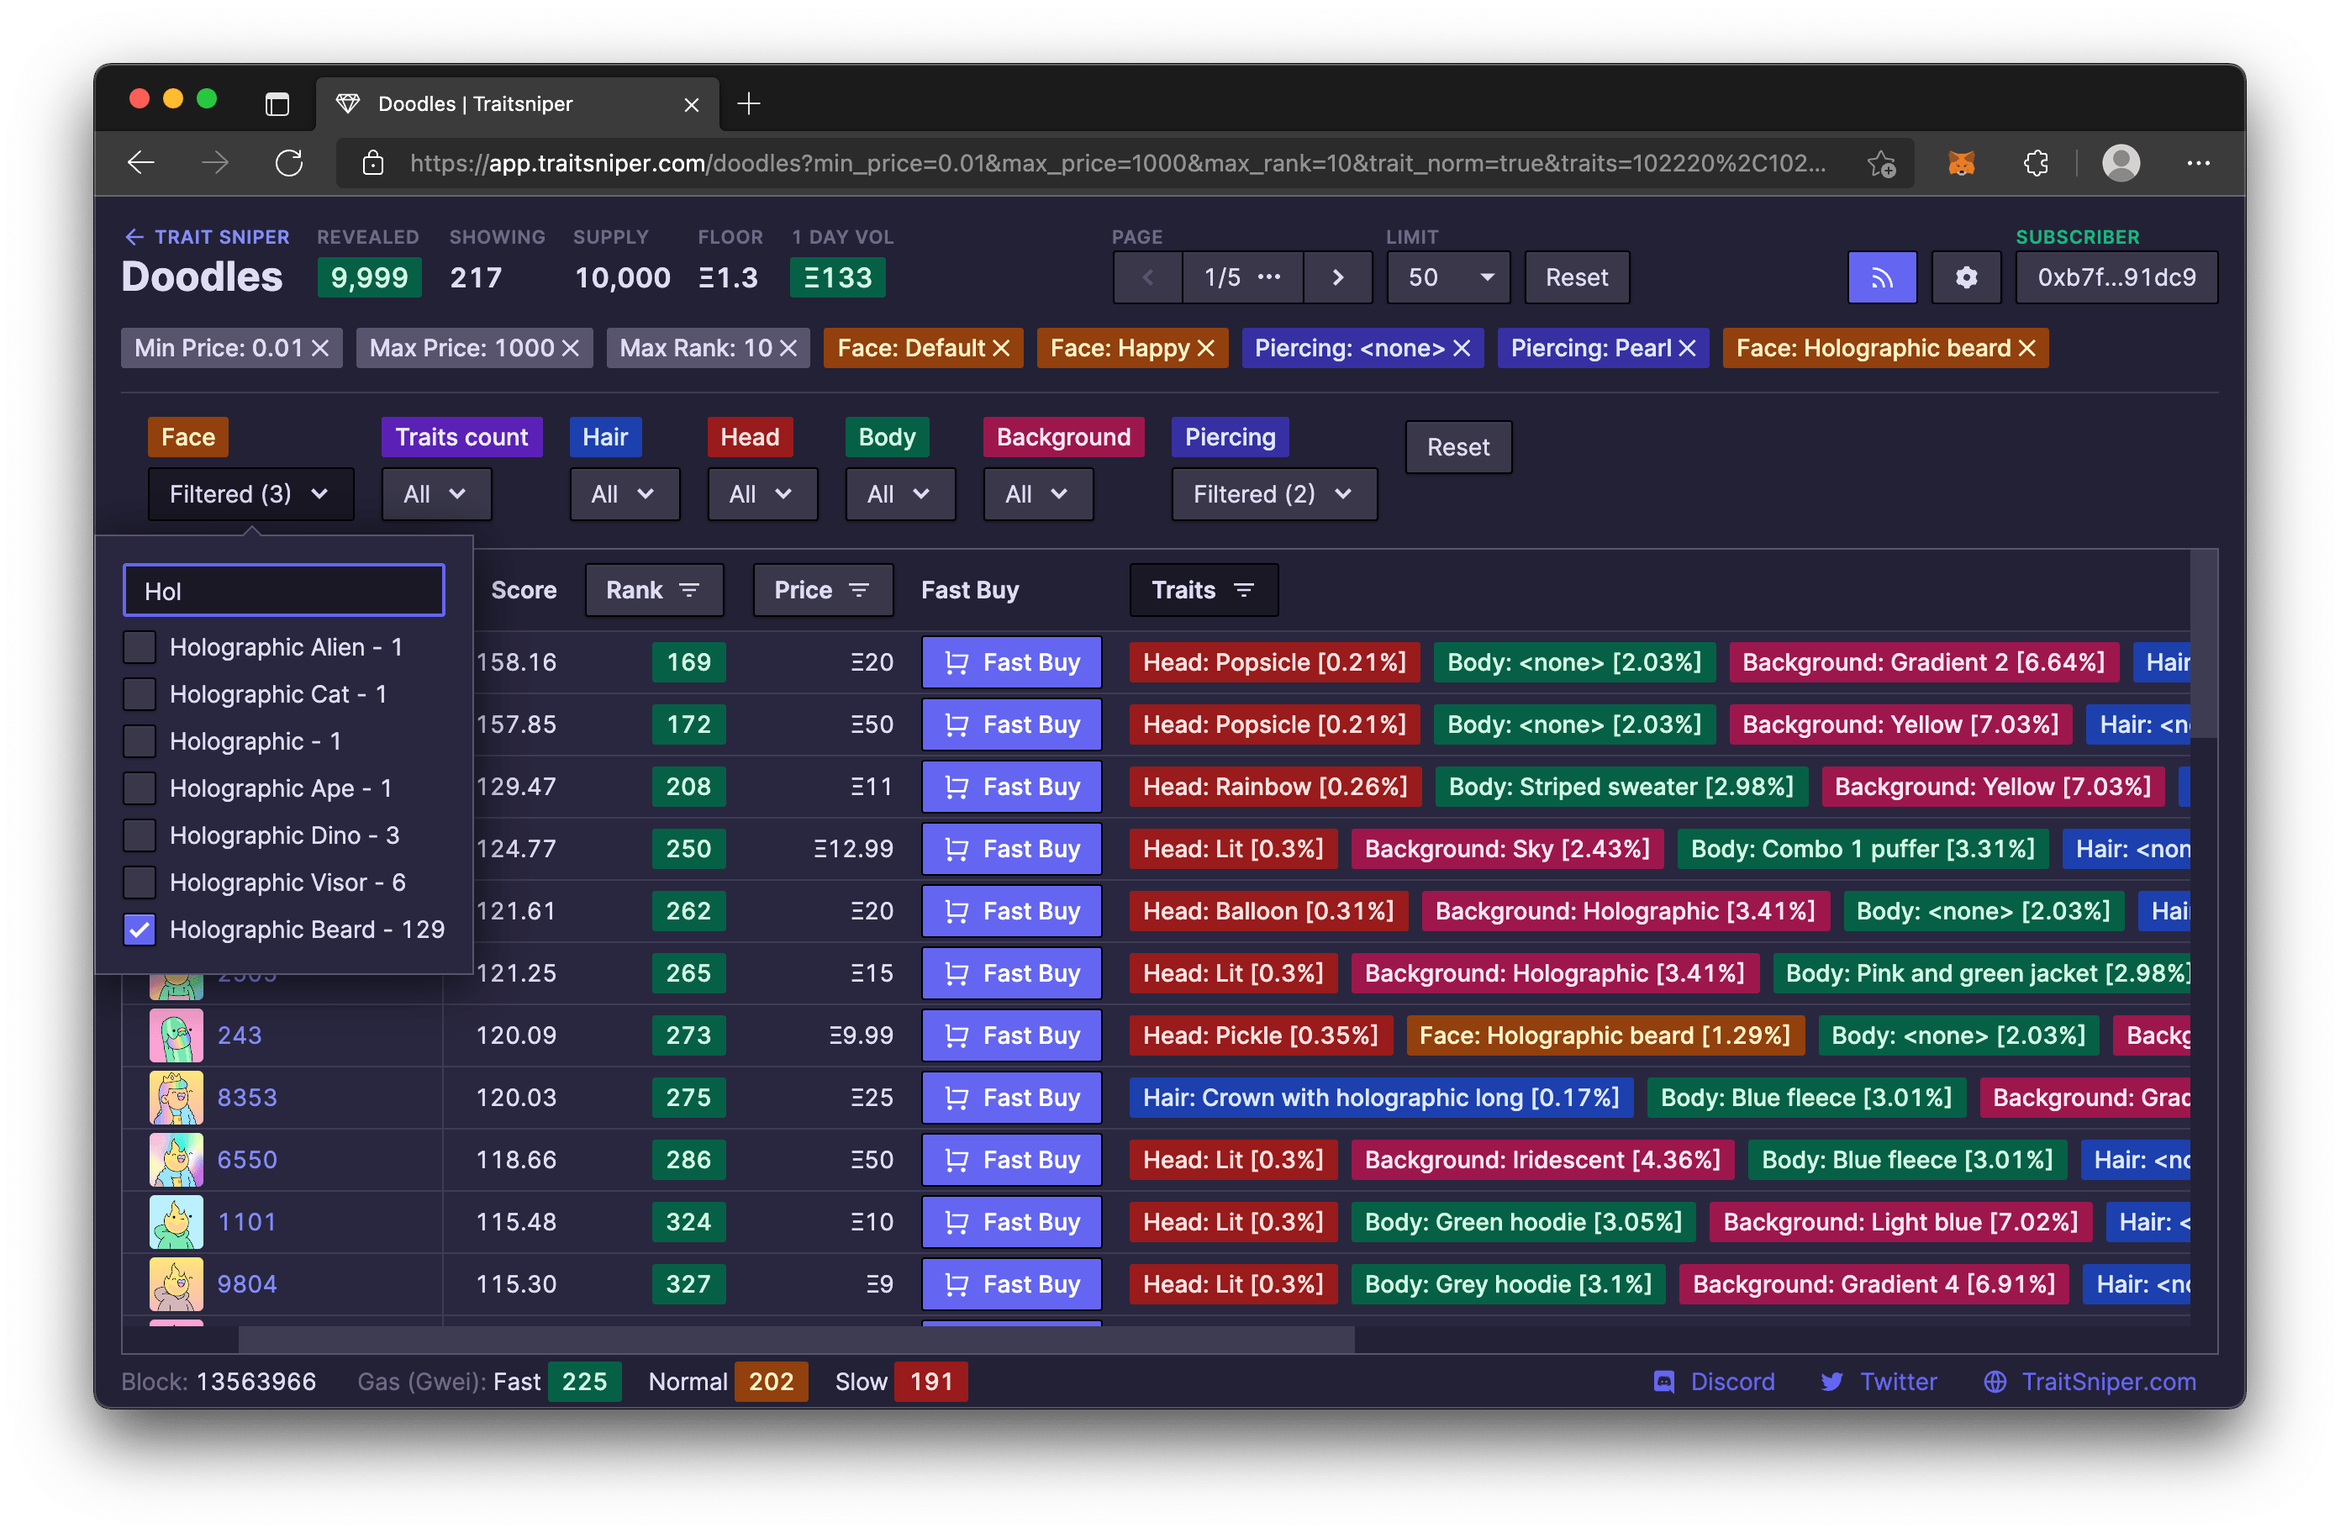Open the browser profile avatar
This screenshot has width=2340, height=1533.
pyautogui.click(x=2121, y=163)
